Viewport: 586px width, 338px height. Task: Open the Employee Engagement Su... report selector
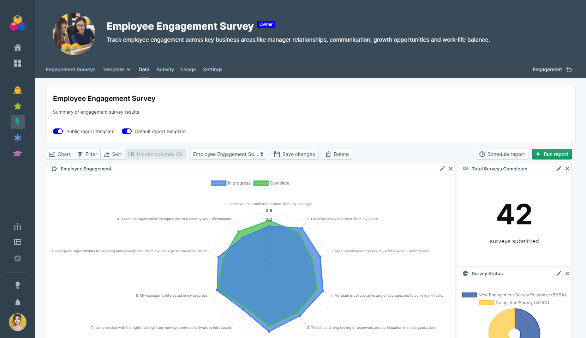pos(228,154)
